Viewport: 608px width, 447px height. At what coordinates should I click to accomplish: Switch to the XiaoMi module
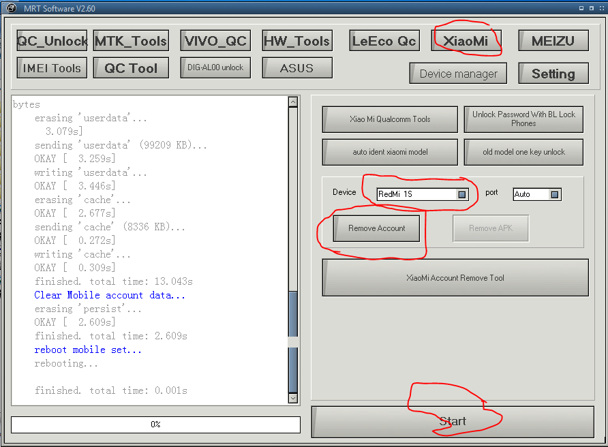click(x=466, y=41)
